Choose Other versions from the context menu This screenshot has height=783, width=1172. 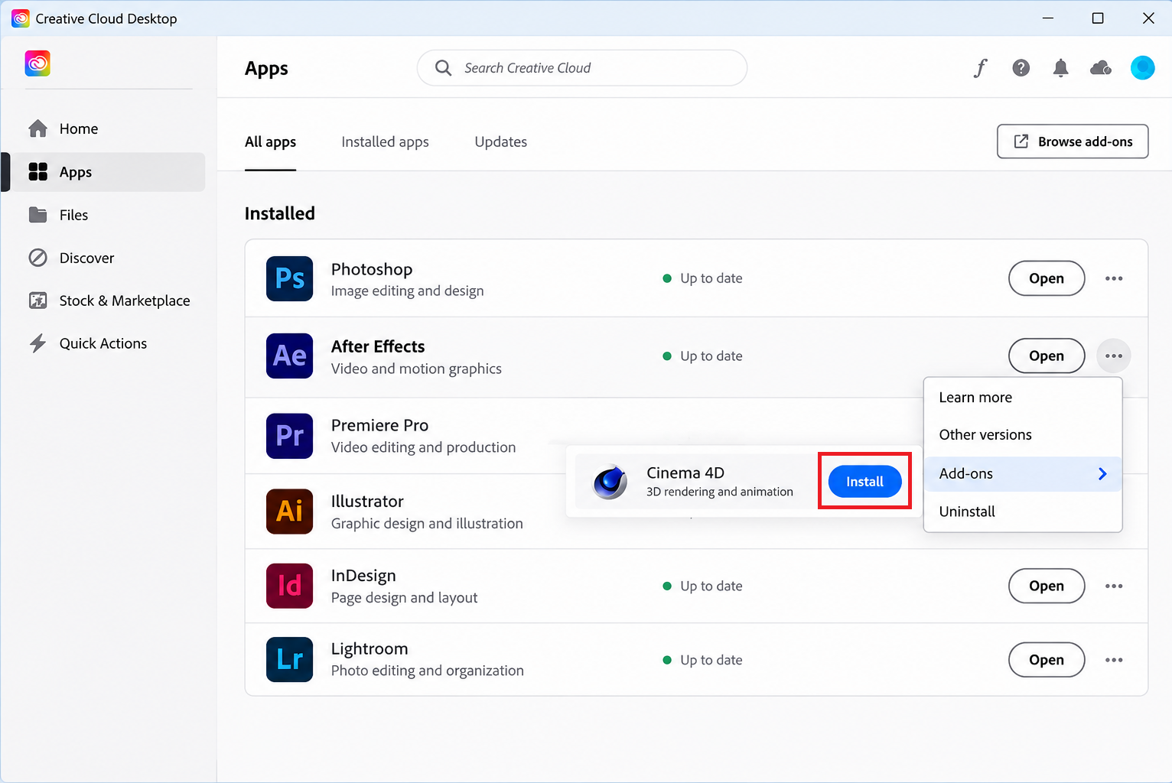coord(1023,435)
